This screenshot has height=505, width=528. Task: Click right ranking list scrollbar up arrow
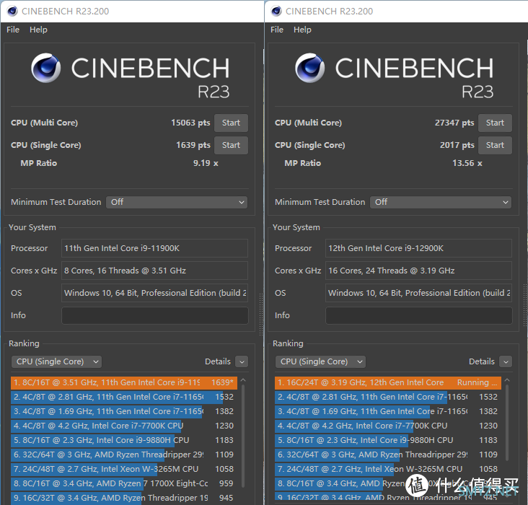507,380
